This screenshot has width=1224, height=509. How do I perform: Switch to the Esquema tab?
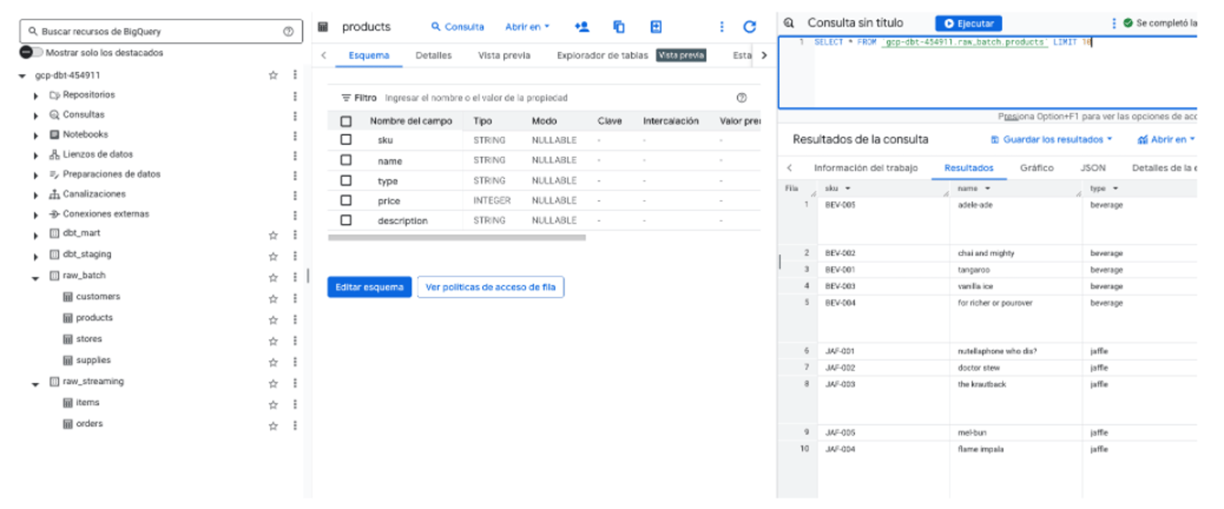pyautogui.click(x=368, y=55)
